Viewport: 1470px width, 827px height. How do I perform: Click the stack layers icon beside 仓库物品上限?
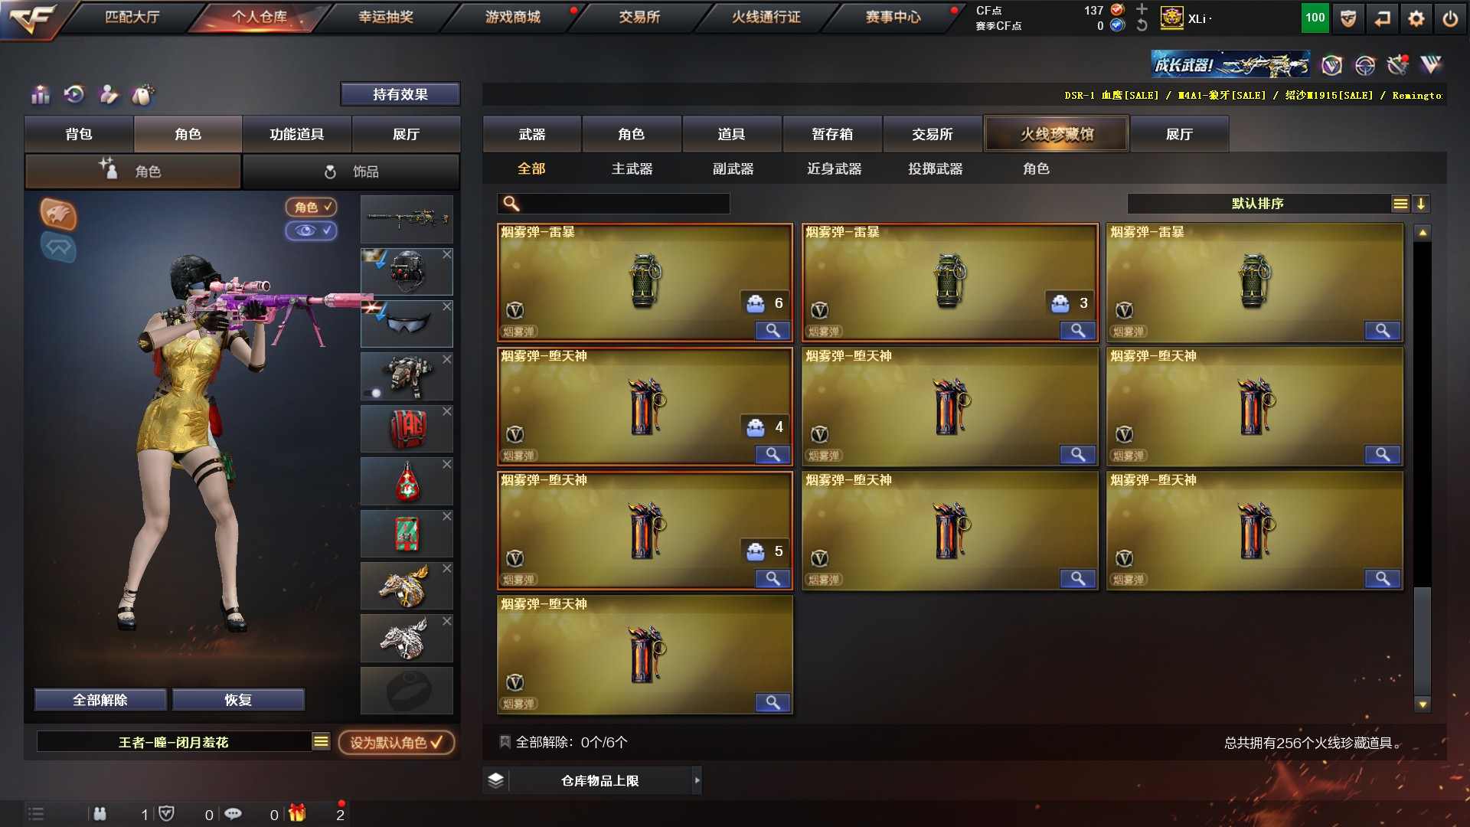tap(495, 780)
